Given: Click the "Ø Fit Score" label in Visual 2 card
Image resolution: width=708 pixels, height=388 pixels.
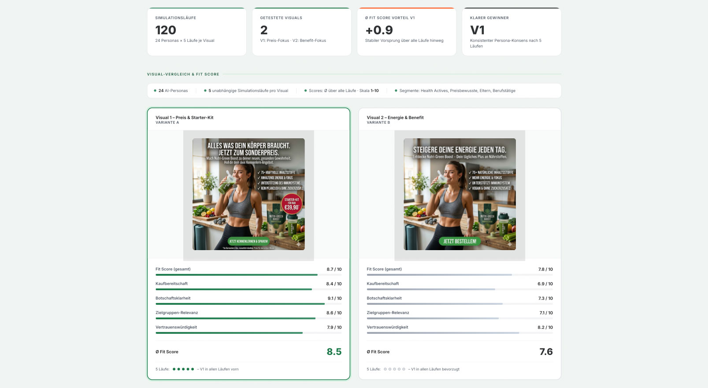Looking at the screenshot, I should pyautogui.click(x=378, y=352).
